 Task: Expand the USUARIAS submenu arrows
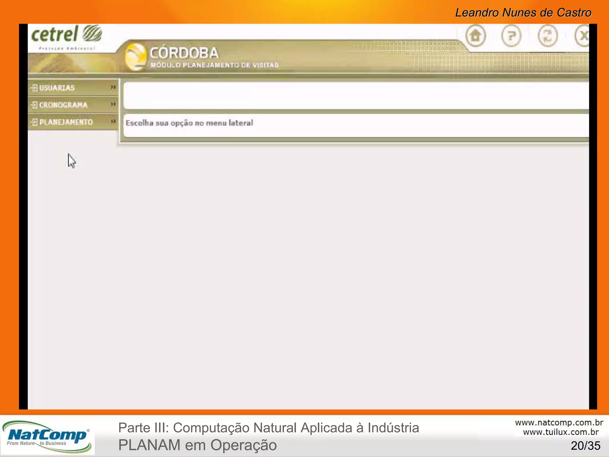click(x=113, y=87)
